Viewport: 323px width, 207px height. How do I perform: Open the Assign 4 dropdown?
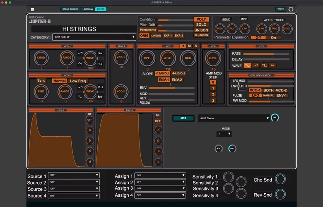(160, 195)
